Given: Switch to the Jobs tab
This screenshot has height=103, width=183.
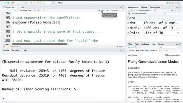Looking at the screenshot, I should (x=25, y=50).
